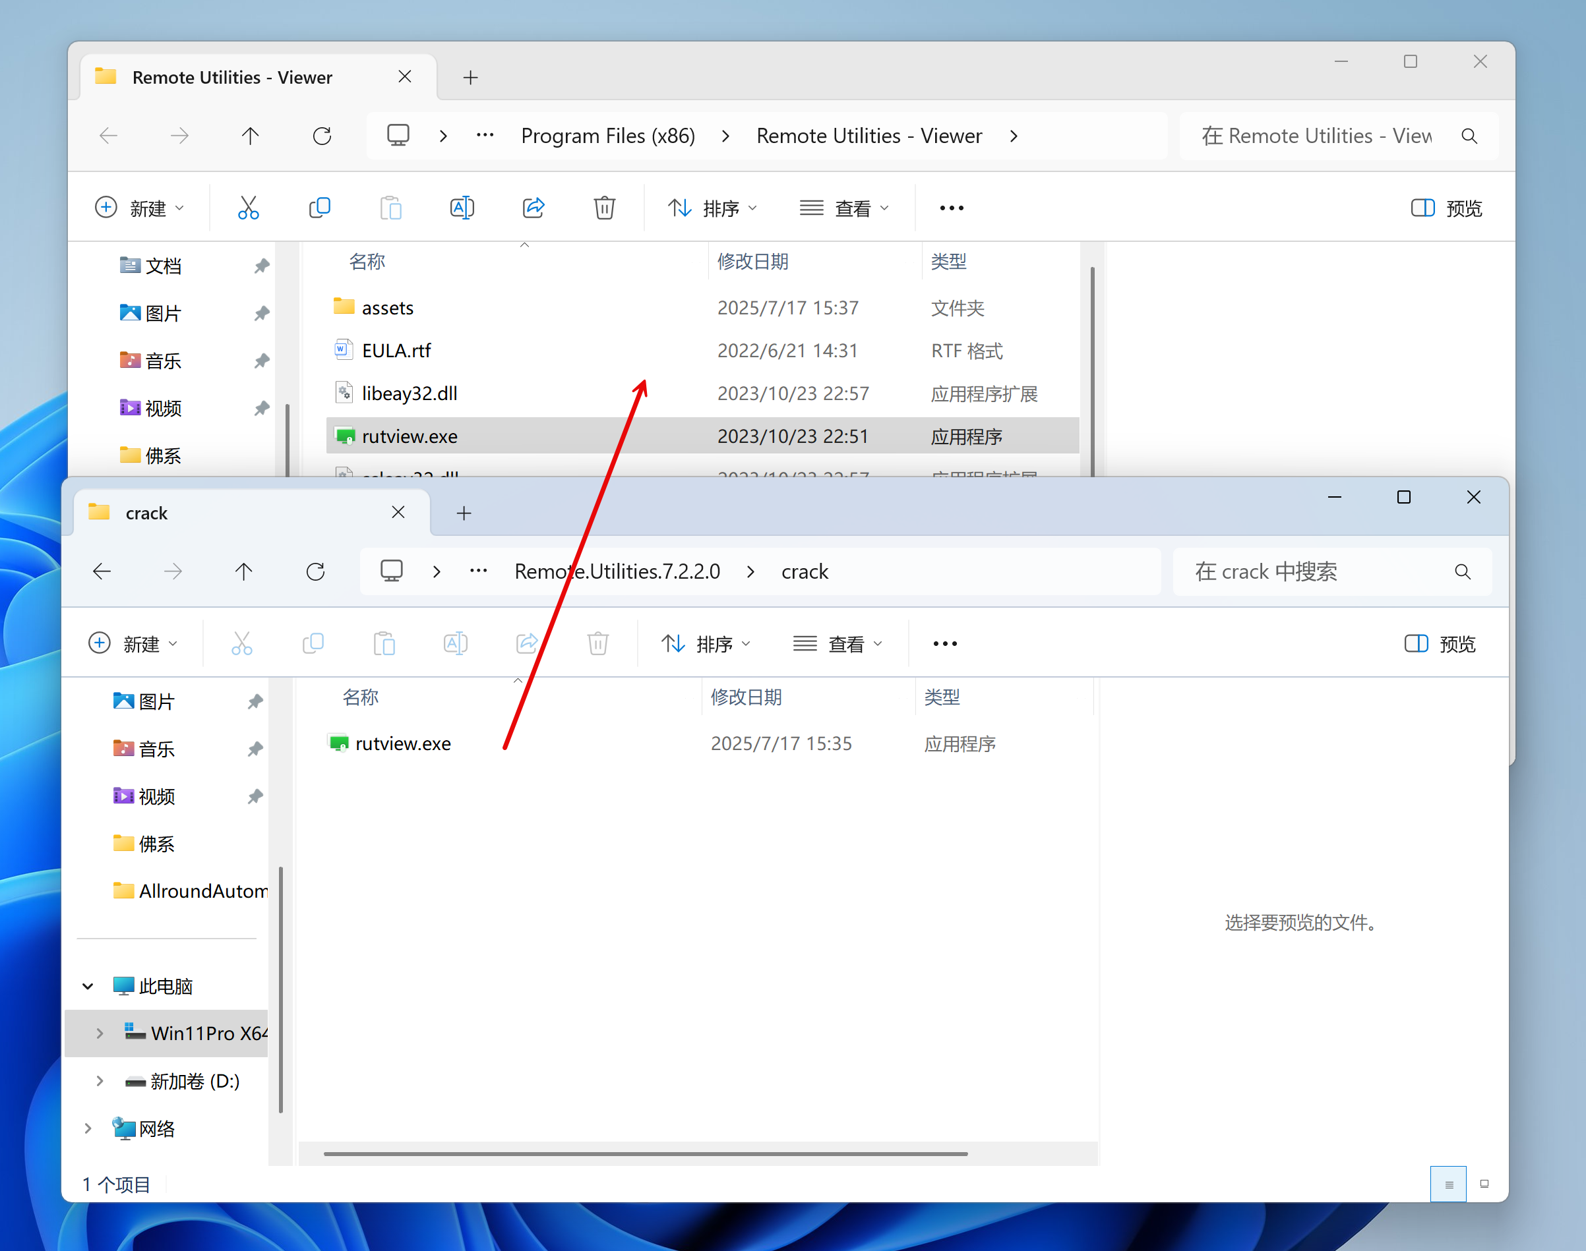Click the Delete trash icon in Viewer window
Screen dimensions: 1586x1251
tap(604, 208)
